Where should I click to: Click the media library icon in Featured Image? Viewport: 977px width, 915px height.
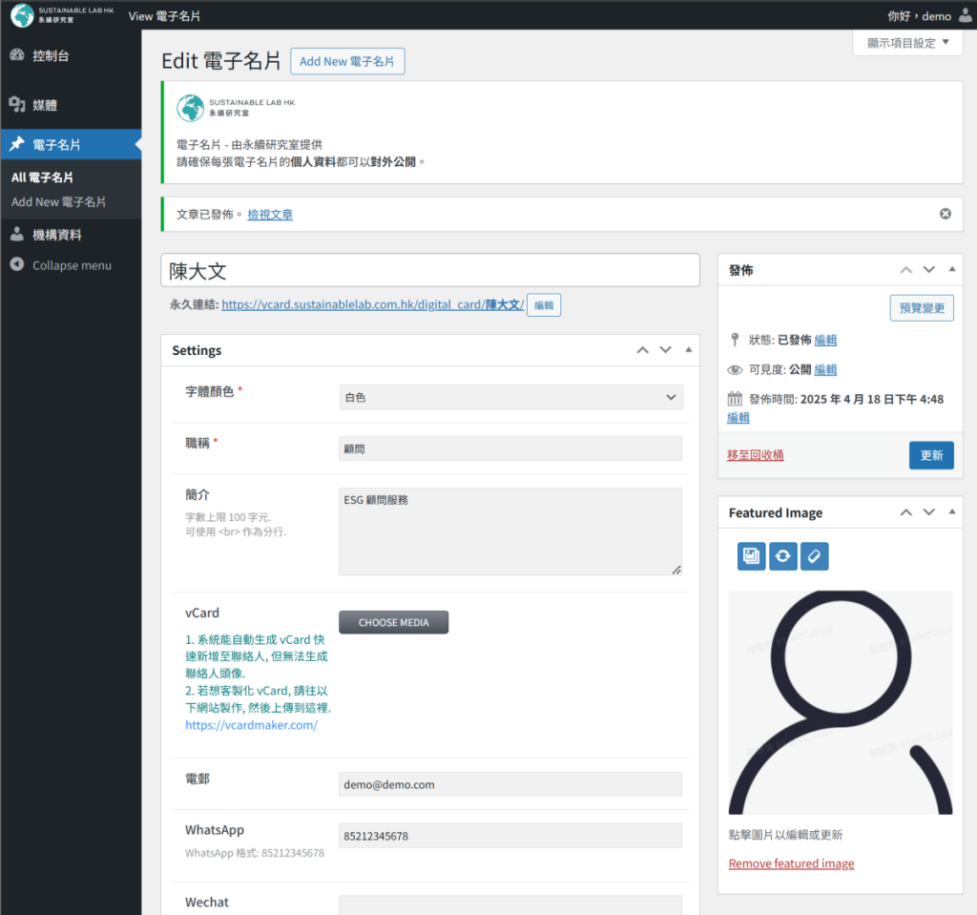click(752, 556)
